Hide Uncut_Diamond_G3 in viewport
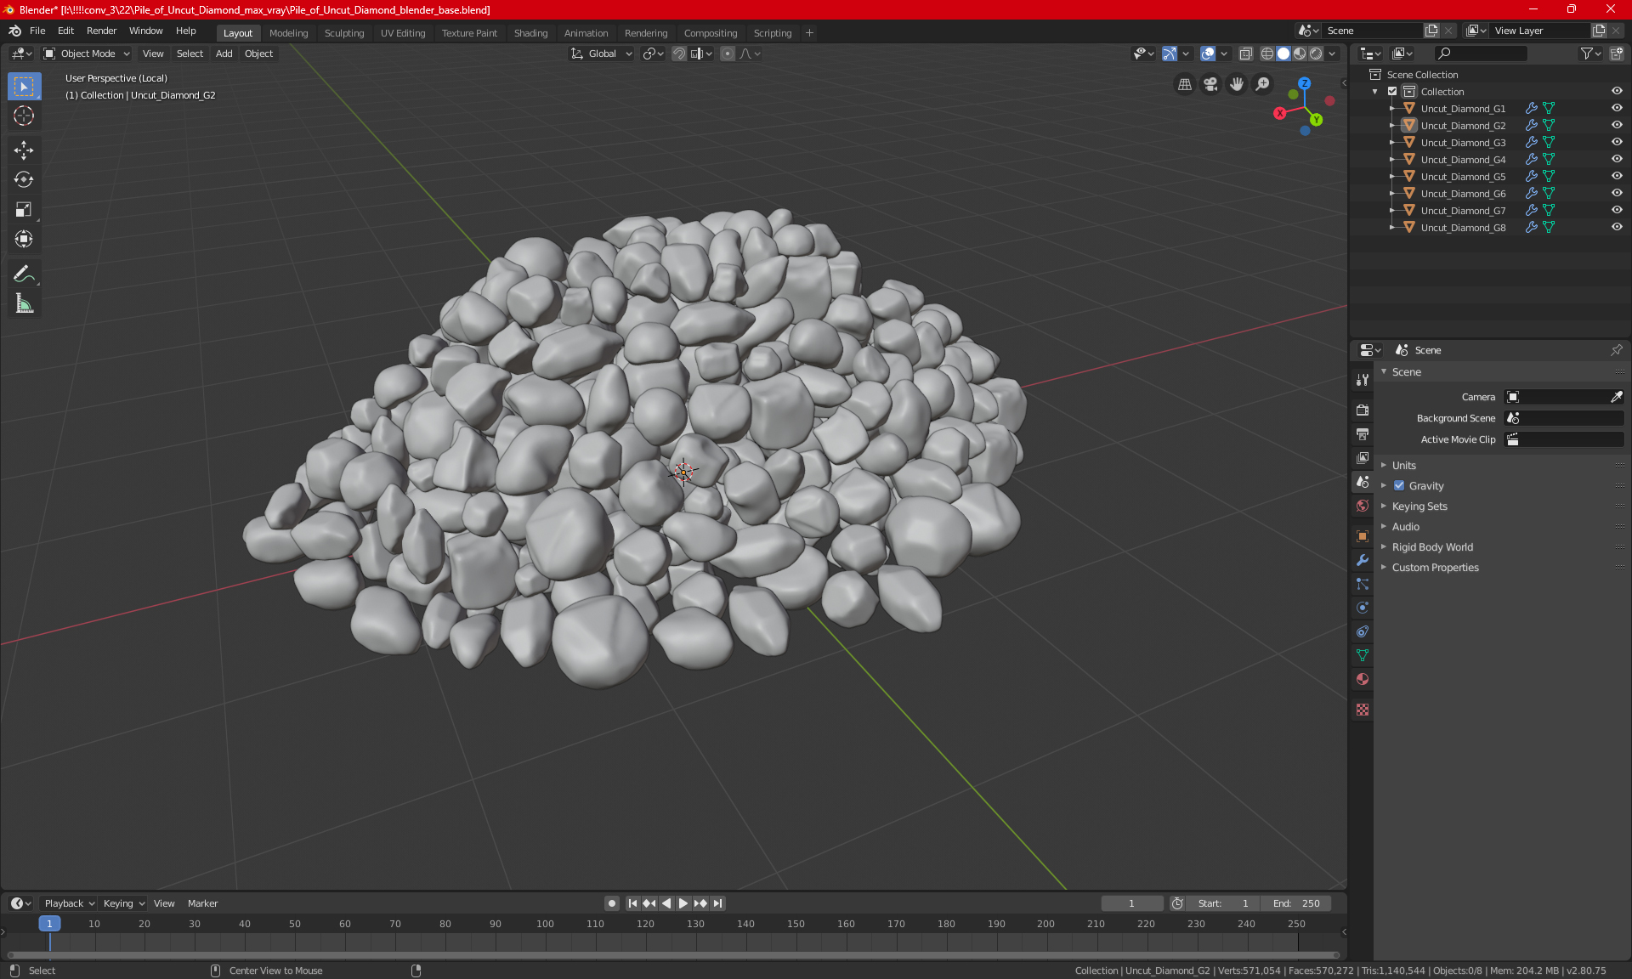Screen dimensions: 1632x979 1617,142
